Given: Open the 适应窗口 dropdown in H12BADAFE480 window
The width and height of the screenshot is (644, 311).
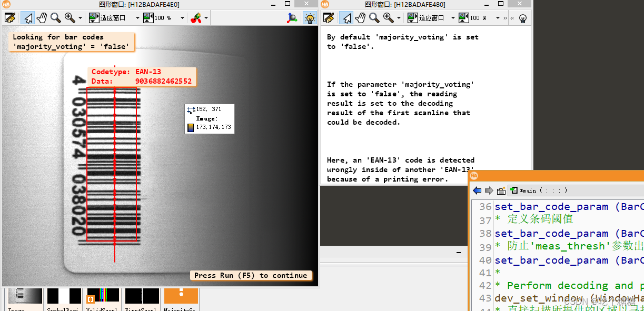Looking at the screenshot, I should [x=453, y=18].
